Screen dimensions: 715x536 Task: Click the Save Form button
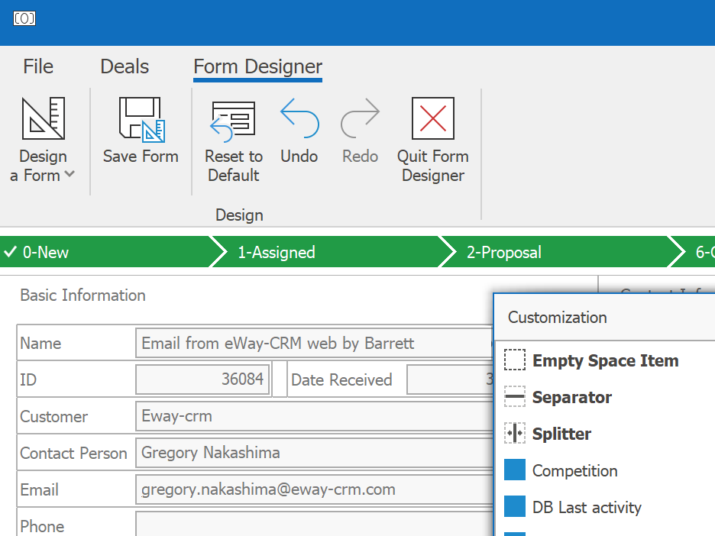point(141,131)
